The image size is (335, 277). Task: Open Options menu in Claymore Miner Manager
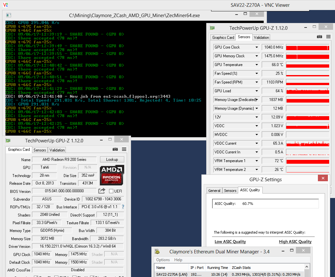[163, 260]
